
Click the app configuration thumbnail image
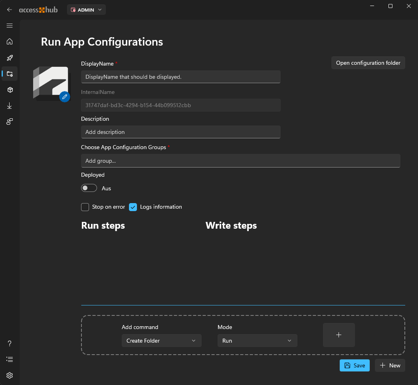point(50,84)
